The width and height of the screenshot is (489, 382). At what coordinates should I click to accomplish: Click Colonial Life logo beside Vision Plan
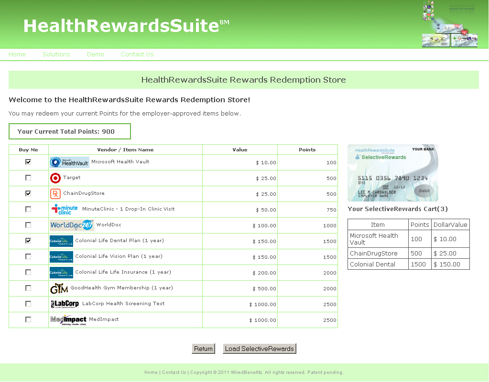point(62,257)
